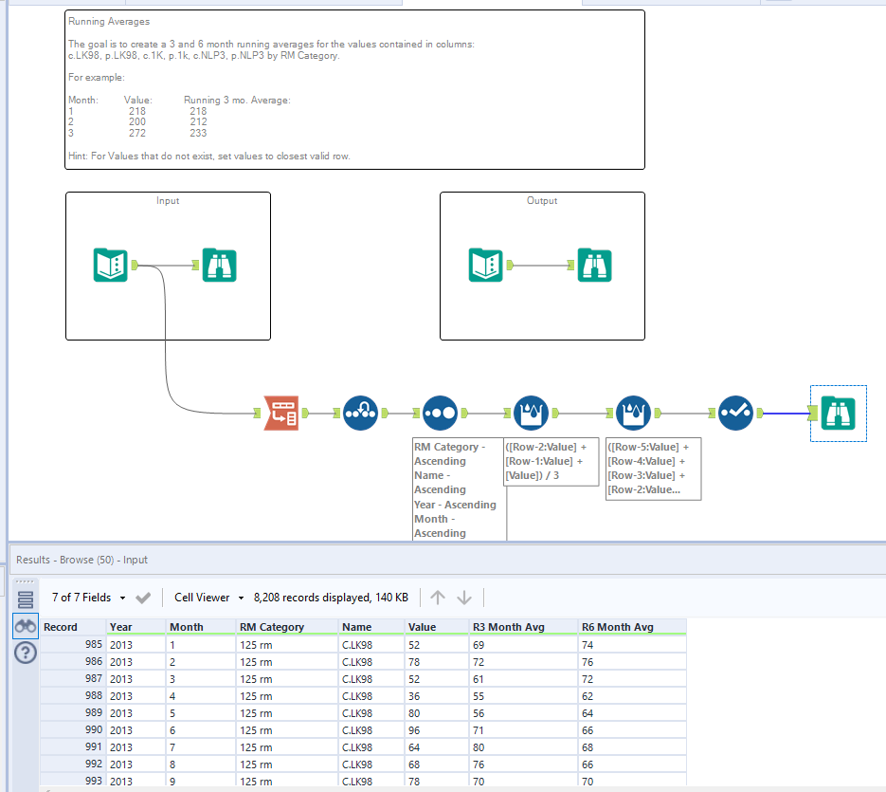Click the Sort tool node
The image size is (886, 792).
(x=440, y=413)
